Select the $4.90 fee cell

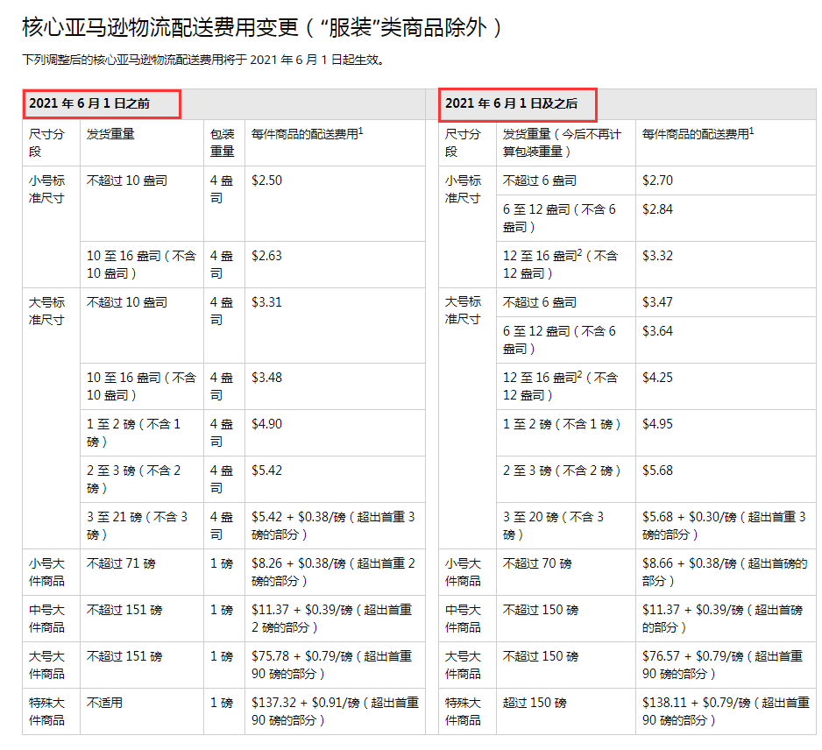point(267,425)
